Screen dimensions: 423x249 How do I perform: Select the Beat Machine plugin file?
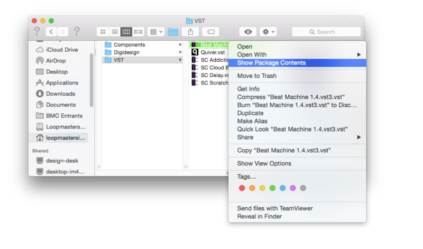coord(209,45)
